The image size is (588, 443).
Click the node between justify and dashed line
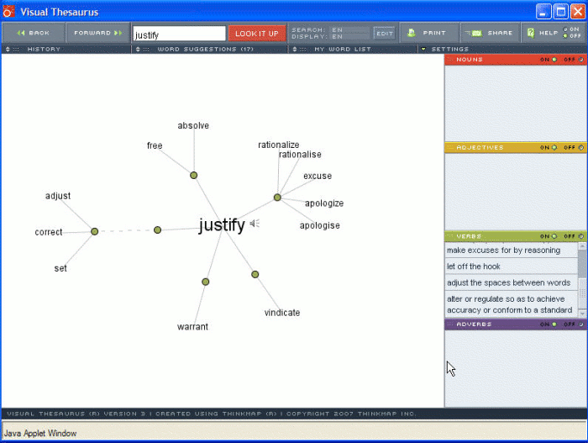click(x=158, y=229)
